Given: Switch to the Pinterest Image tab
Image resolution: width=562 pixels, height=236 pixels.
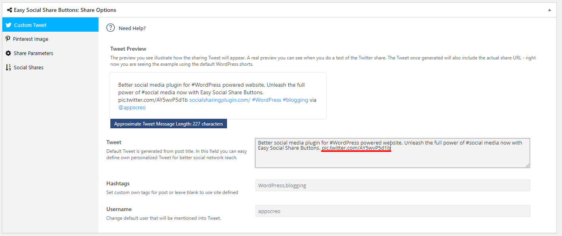Looking at the screenshot, I should 30,39.
